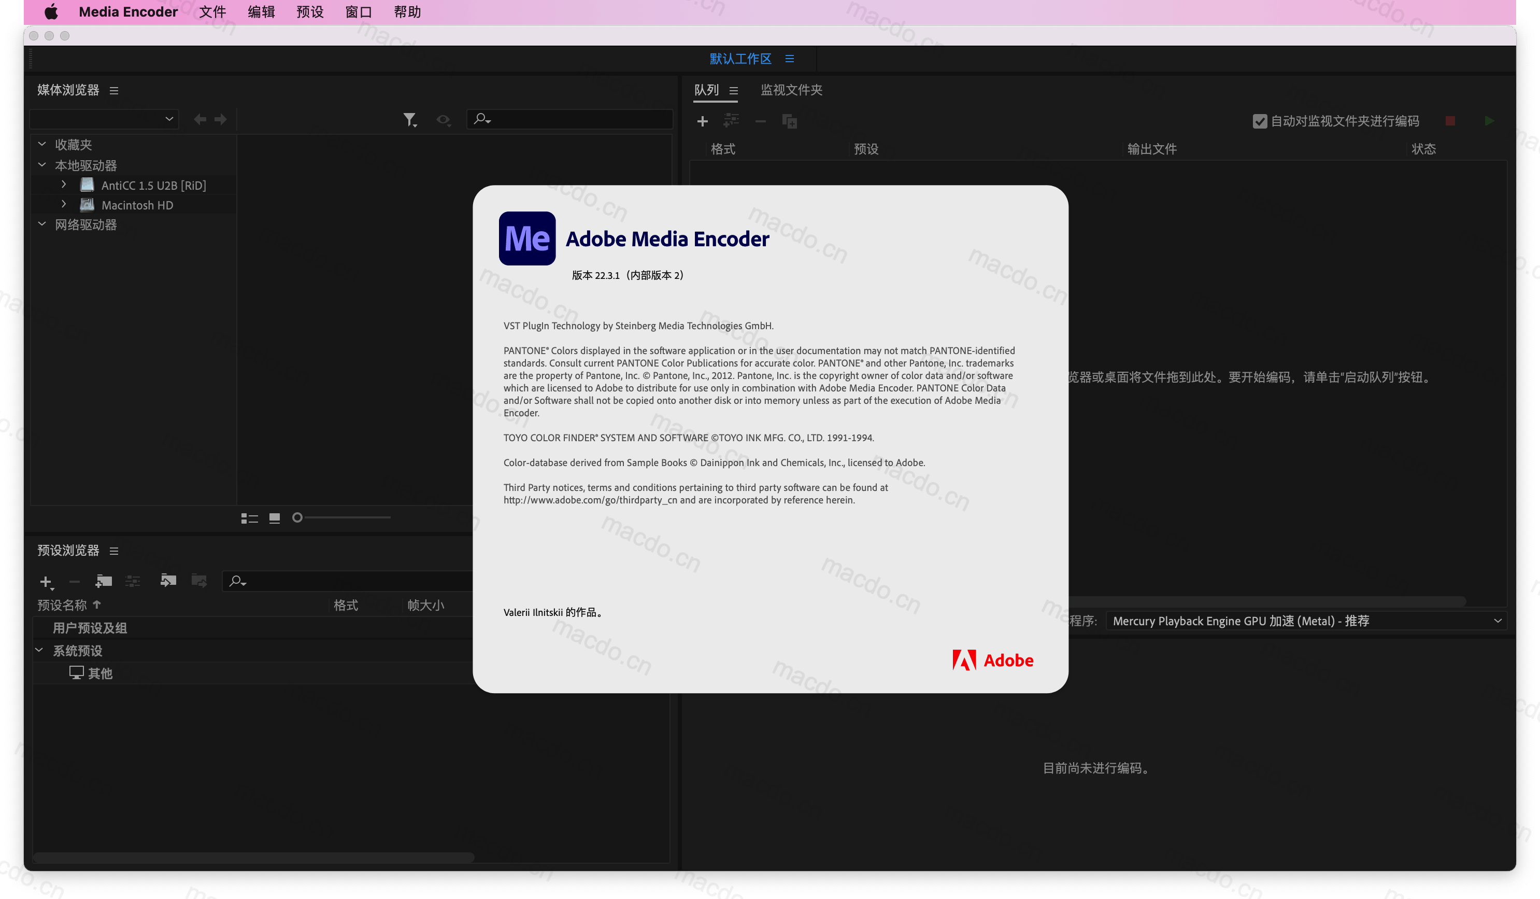
Task: Toggle the eye view-type icon in media browser
Action: click(x=444, y=120)
